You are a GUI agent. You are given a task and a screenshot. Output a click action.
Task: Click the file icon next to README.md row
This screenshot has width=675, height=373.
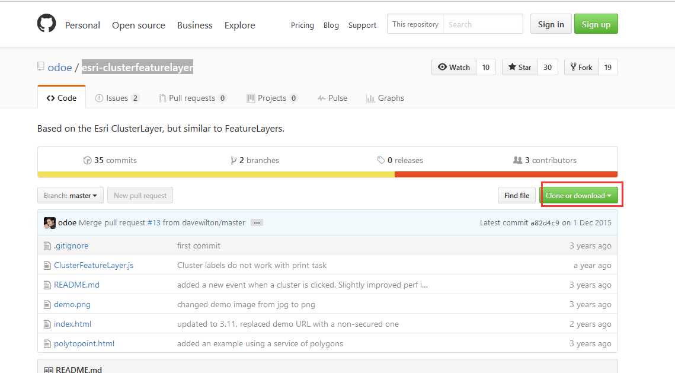coord(47,285)
